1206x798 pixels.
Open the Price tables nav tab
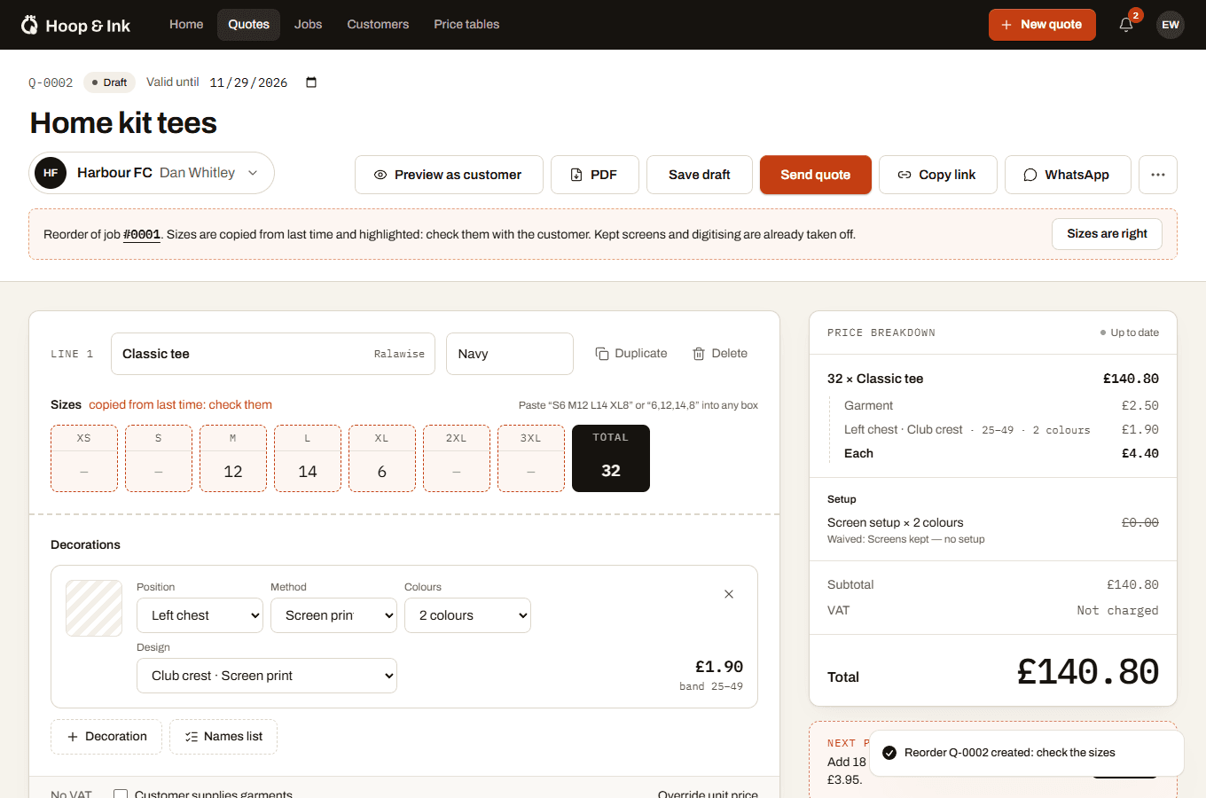pyautogui.click(x=466, y=25)
